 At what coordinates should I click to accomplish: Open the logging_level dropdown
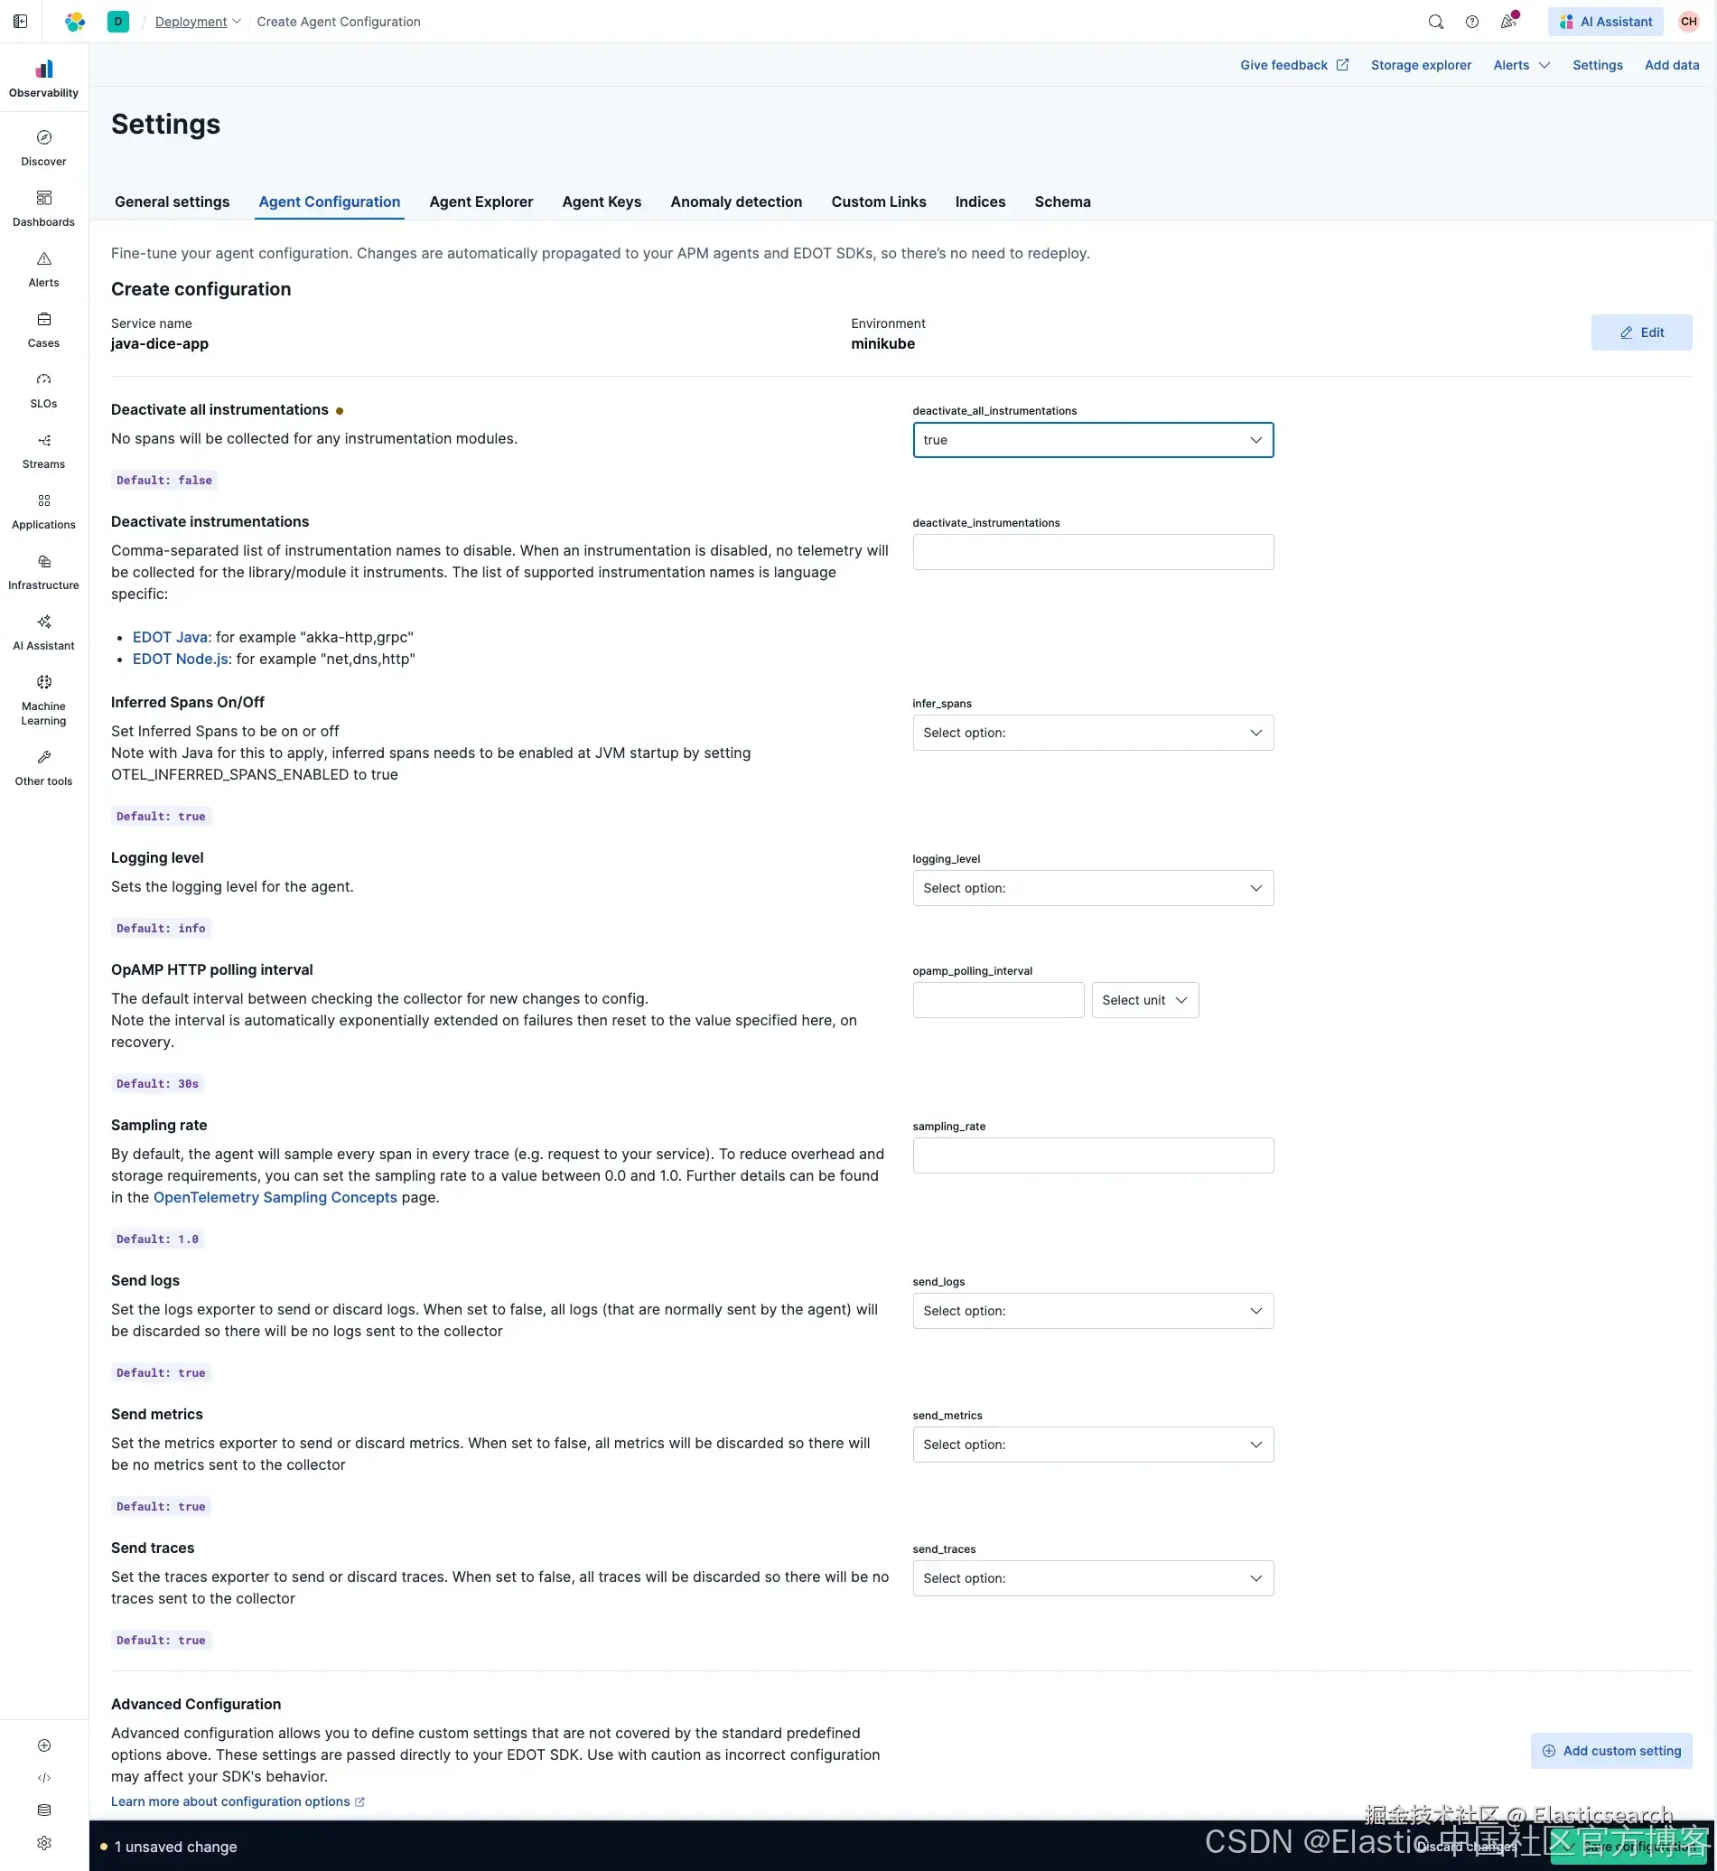pyautogui.click(x=1093, y=888)
